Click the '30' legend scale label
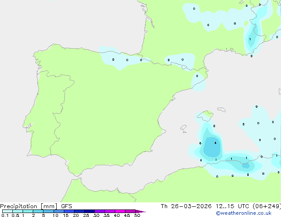The image size is (281, 217). coord(96,215)
